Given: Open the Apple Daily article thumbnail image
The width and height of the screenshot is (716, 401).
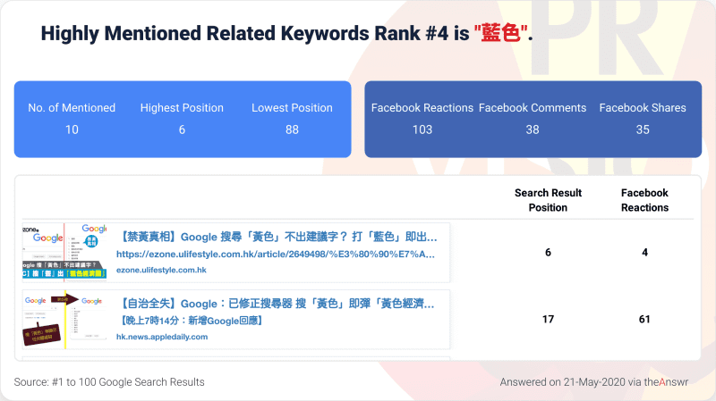Looking at the screenshot, I should pos(64,320).
